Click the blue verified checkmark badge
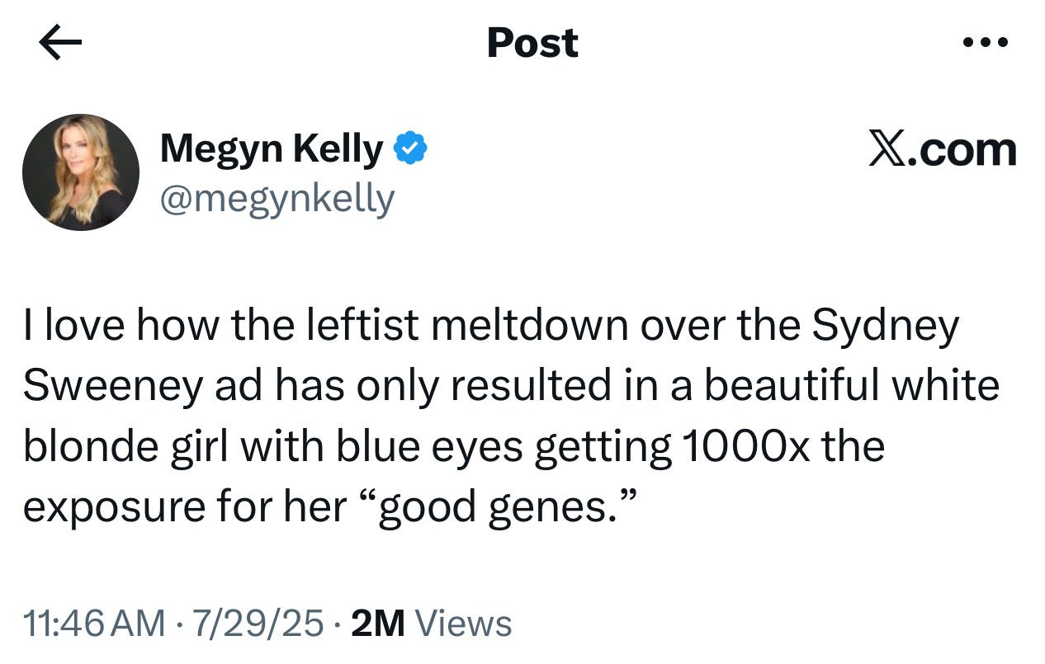 (x=409, y=148)
